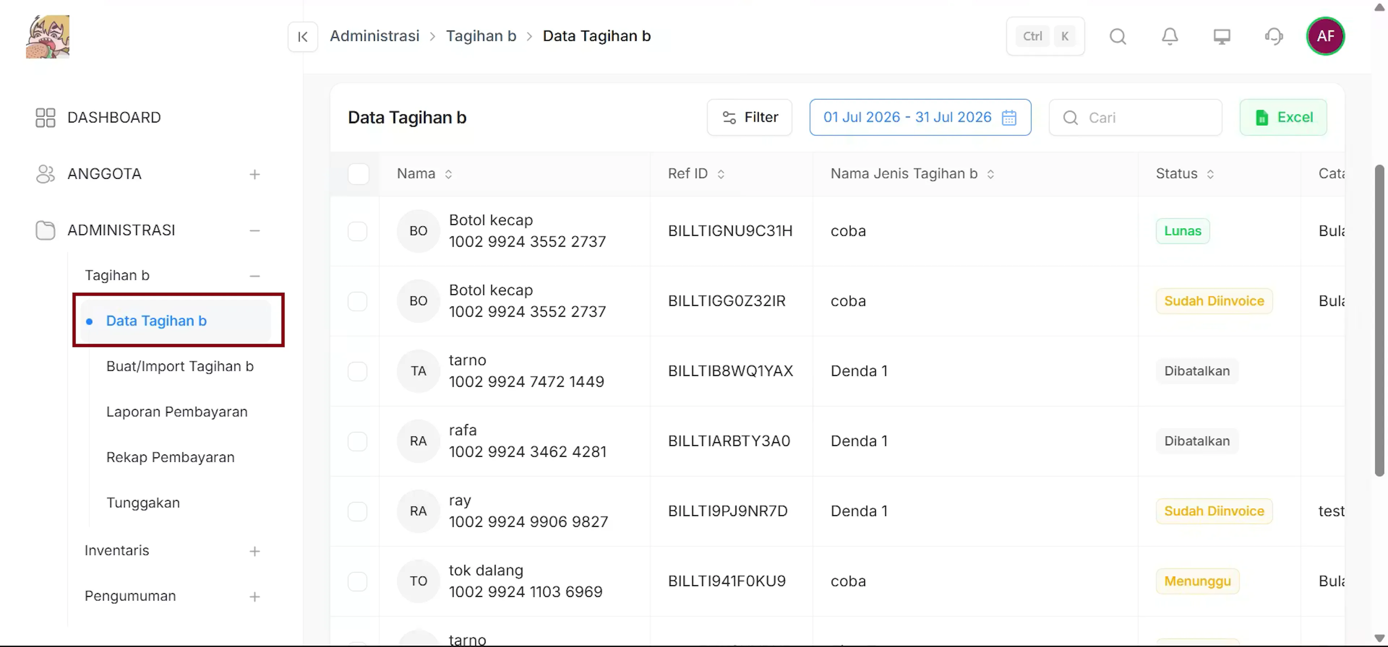Click the Cari search input field
This screenshot has width=1388, height=647.
(x=1135, y=117)
